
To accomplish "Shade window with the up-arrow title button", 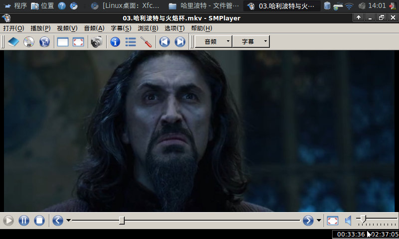I will tap(359, 17).
